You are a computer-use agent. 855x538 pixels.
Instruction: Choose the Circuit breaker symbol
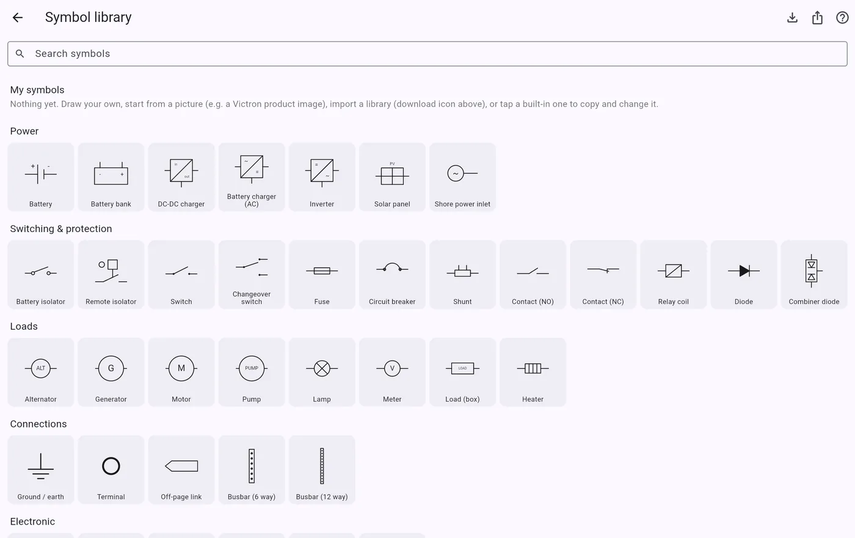tap(392, 275)
